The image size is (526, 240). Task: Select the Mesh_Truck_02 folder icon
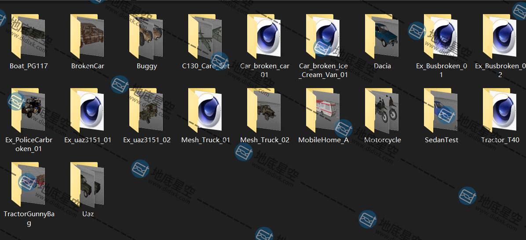[264, 110]
